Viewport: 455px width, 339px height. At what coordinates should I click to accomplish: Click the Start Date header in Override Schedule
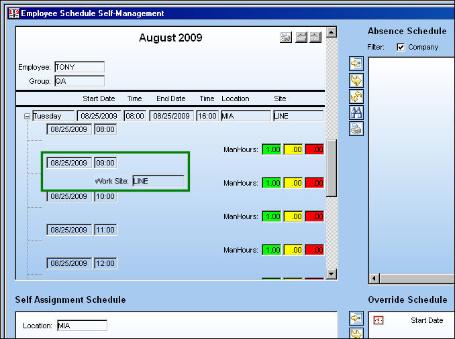tap(427, 320)
